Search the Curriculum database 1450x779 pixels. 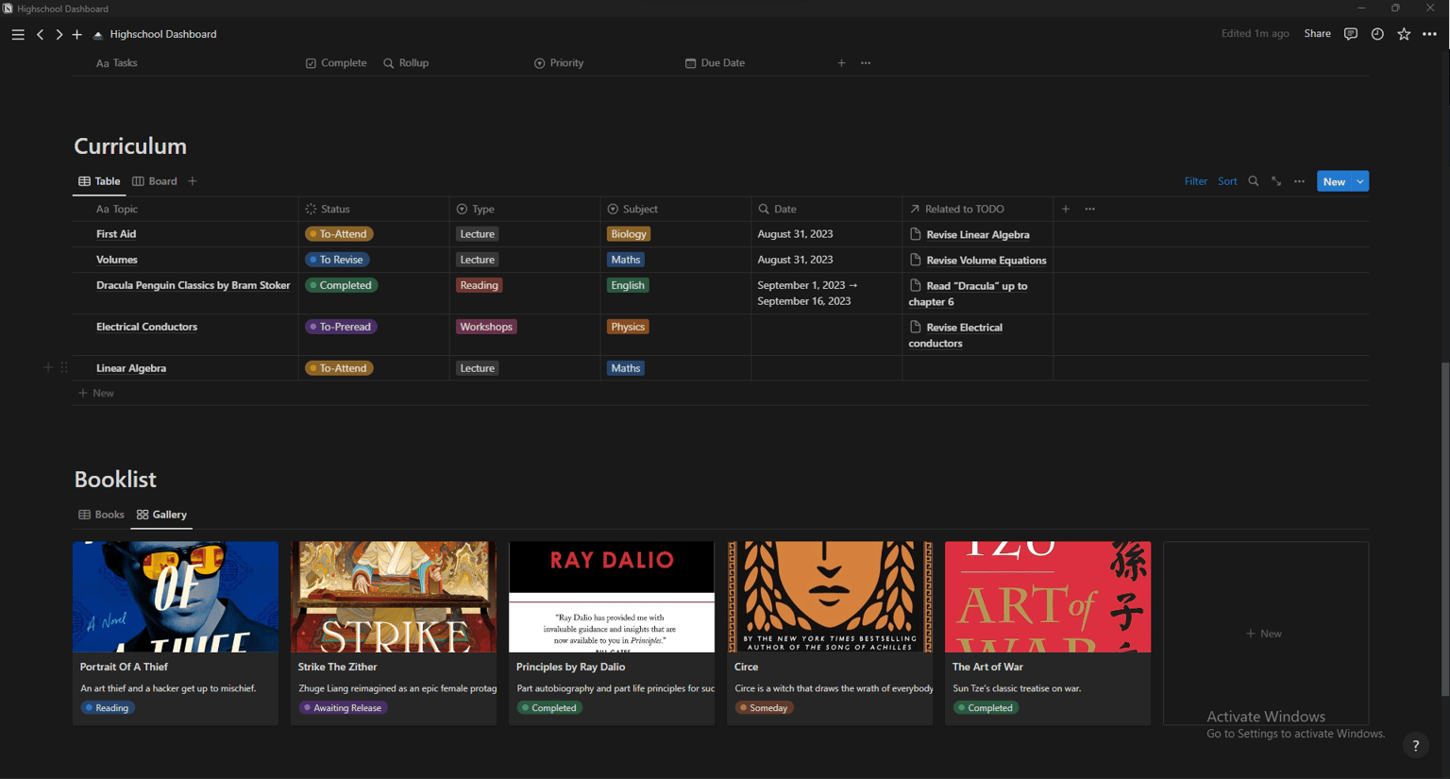tap(1254, 181)
